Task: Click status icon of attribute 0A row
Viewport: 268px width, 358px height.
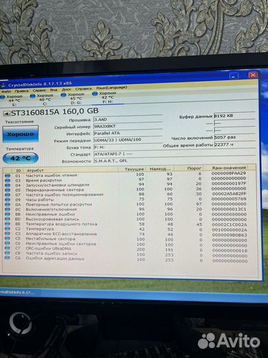Action: (7, 205)
